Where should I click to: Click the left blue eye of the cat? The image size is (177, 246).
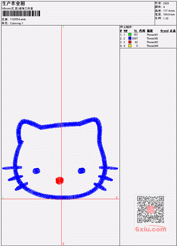click(36, 171)
